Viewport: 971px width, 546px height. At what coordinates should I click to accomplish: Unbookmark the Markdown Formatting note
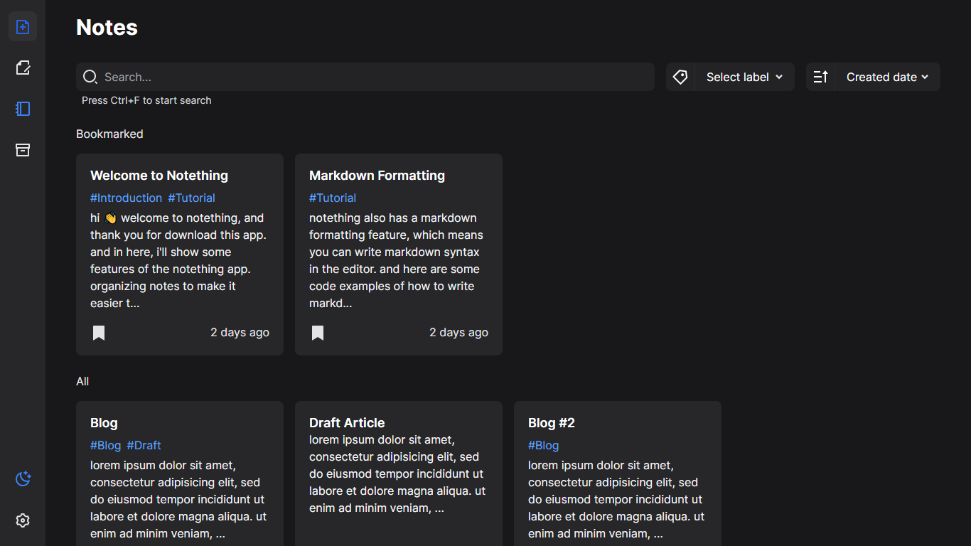tap(317, 332)
